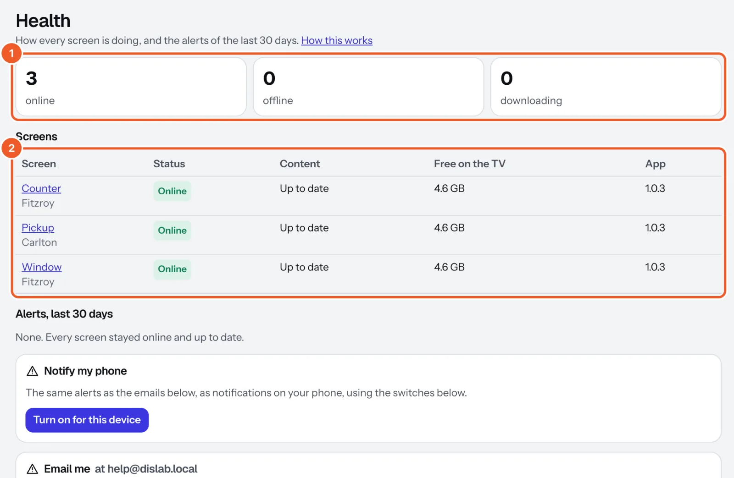Click app version 1.0.3 in Pickup row
The height and width of the screenshot is (478, 734).
[655, 228]
